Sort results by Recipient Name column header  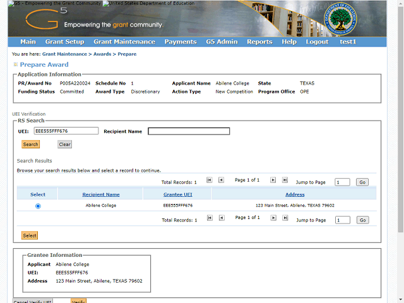[100, 194]
